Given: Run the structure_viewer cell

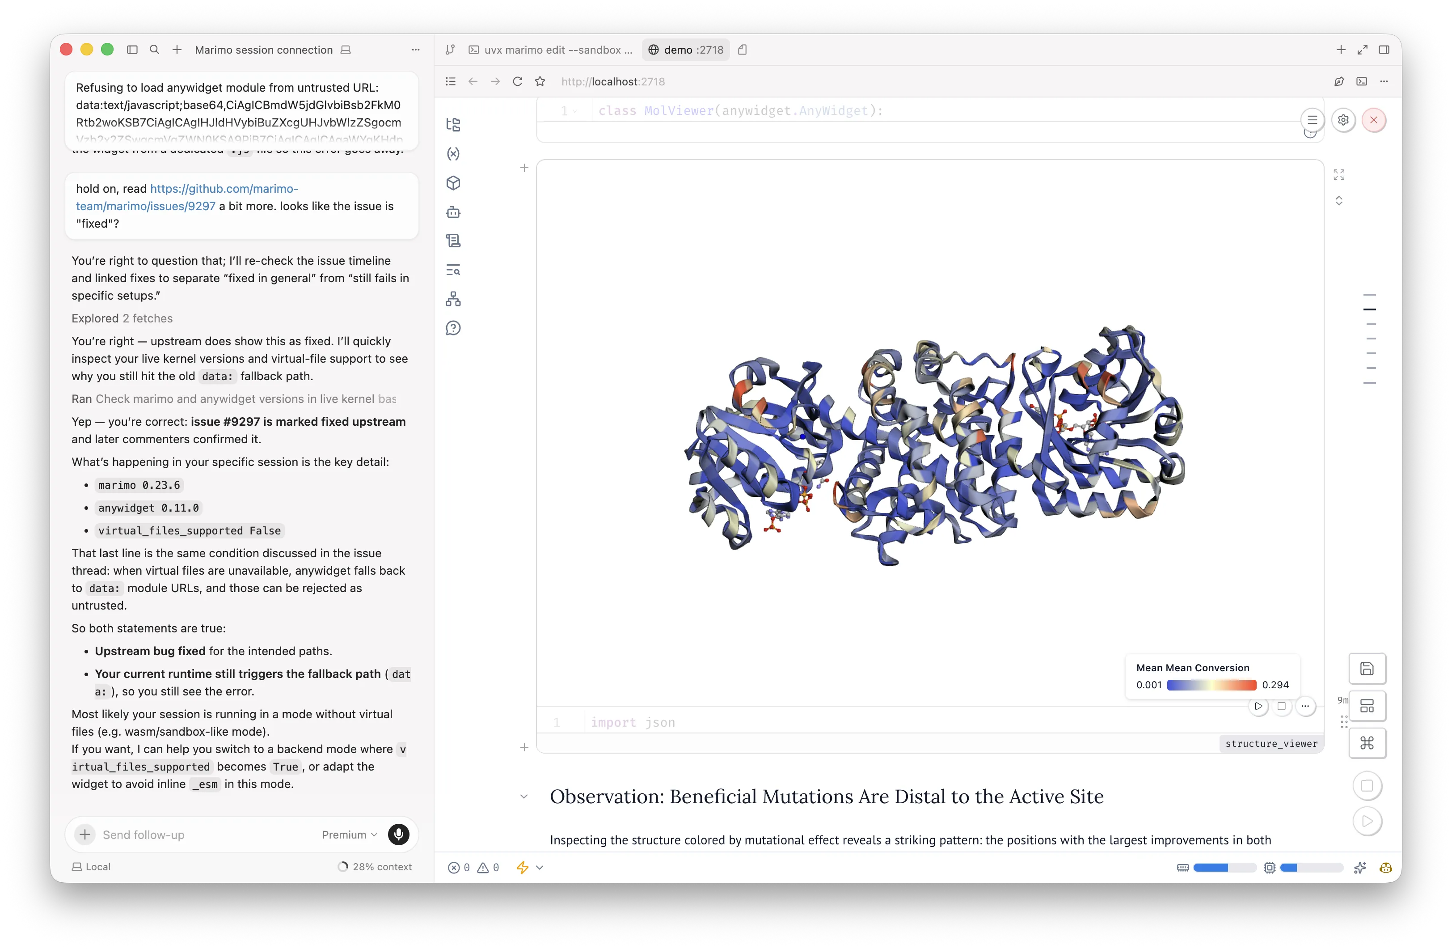Looking at the screenshot, I should pos(1258,707).
